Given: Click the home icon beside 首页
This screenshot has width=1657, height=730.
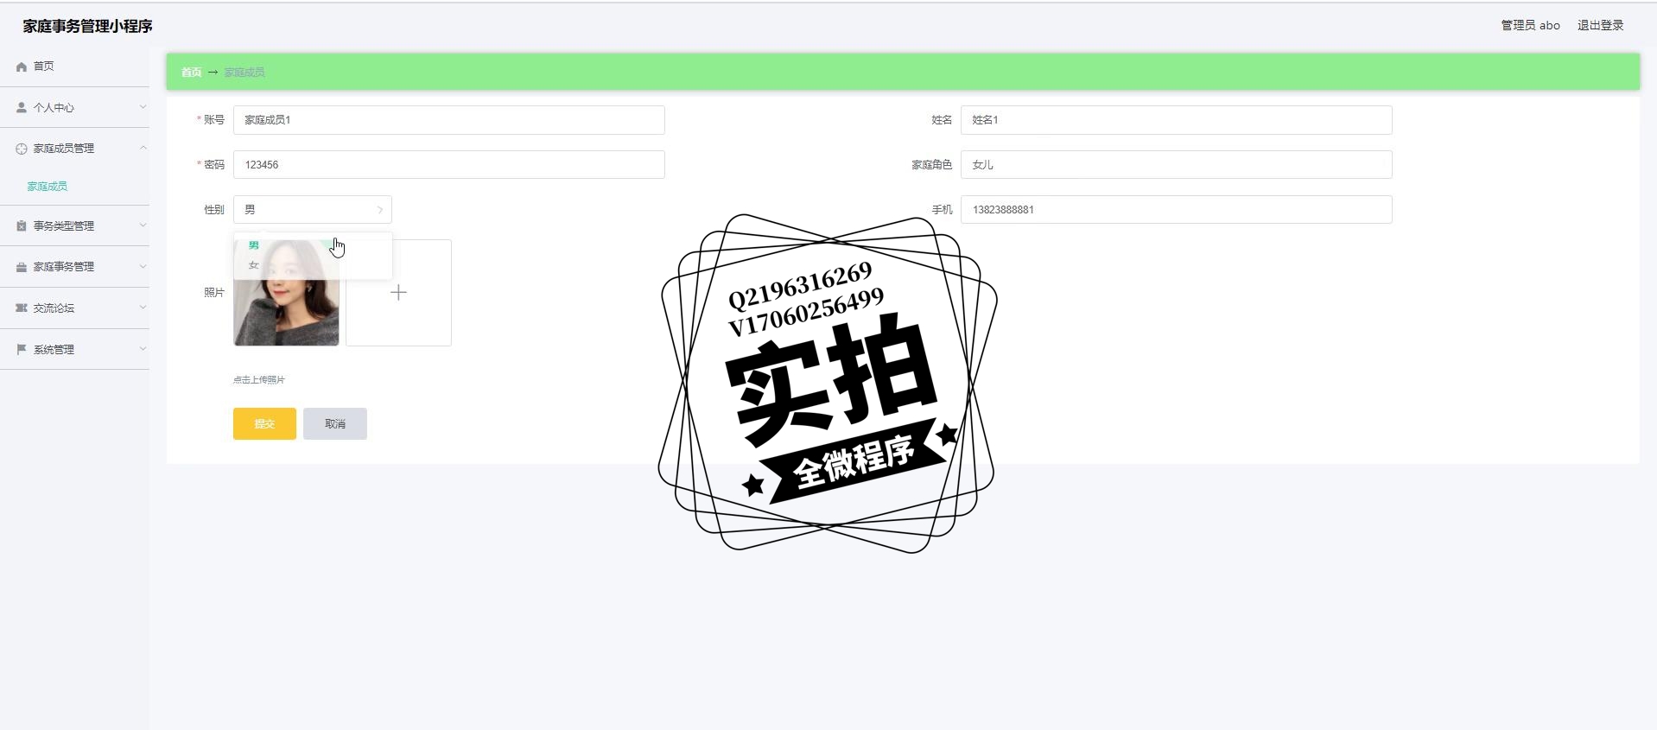Looking at the screenshot, I should 22,67.
